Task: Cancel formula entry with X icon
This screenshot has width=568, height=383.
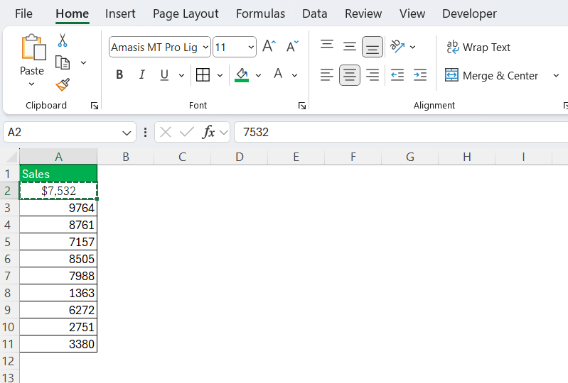Action: pyautogui.click(x=166, y=132)
